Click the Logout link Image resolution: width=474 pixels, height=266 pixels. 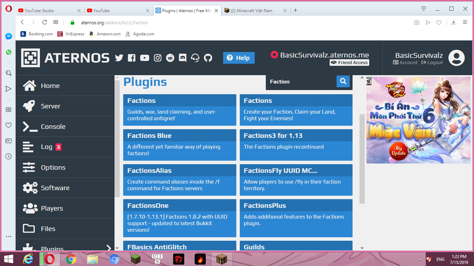tap(432, 63)
